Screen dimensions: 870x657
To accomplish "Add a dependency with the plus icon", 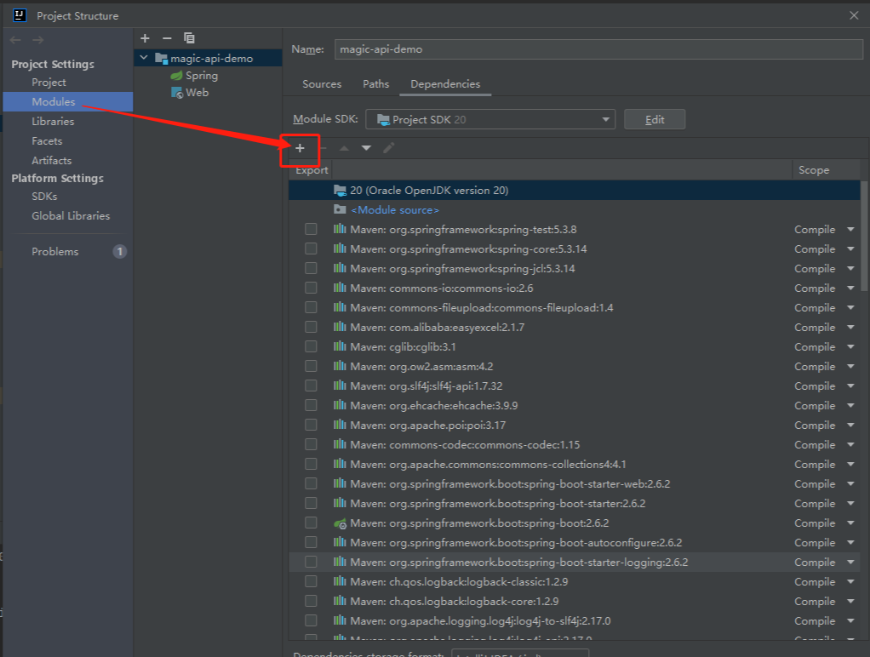I will (x=300, y=148).
